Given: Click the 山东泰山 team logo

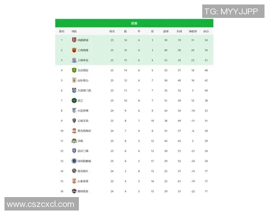Looking at the screenshot, I should [x=74, y=80].
